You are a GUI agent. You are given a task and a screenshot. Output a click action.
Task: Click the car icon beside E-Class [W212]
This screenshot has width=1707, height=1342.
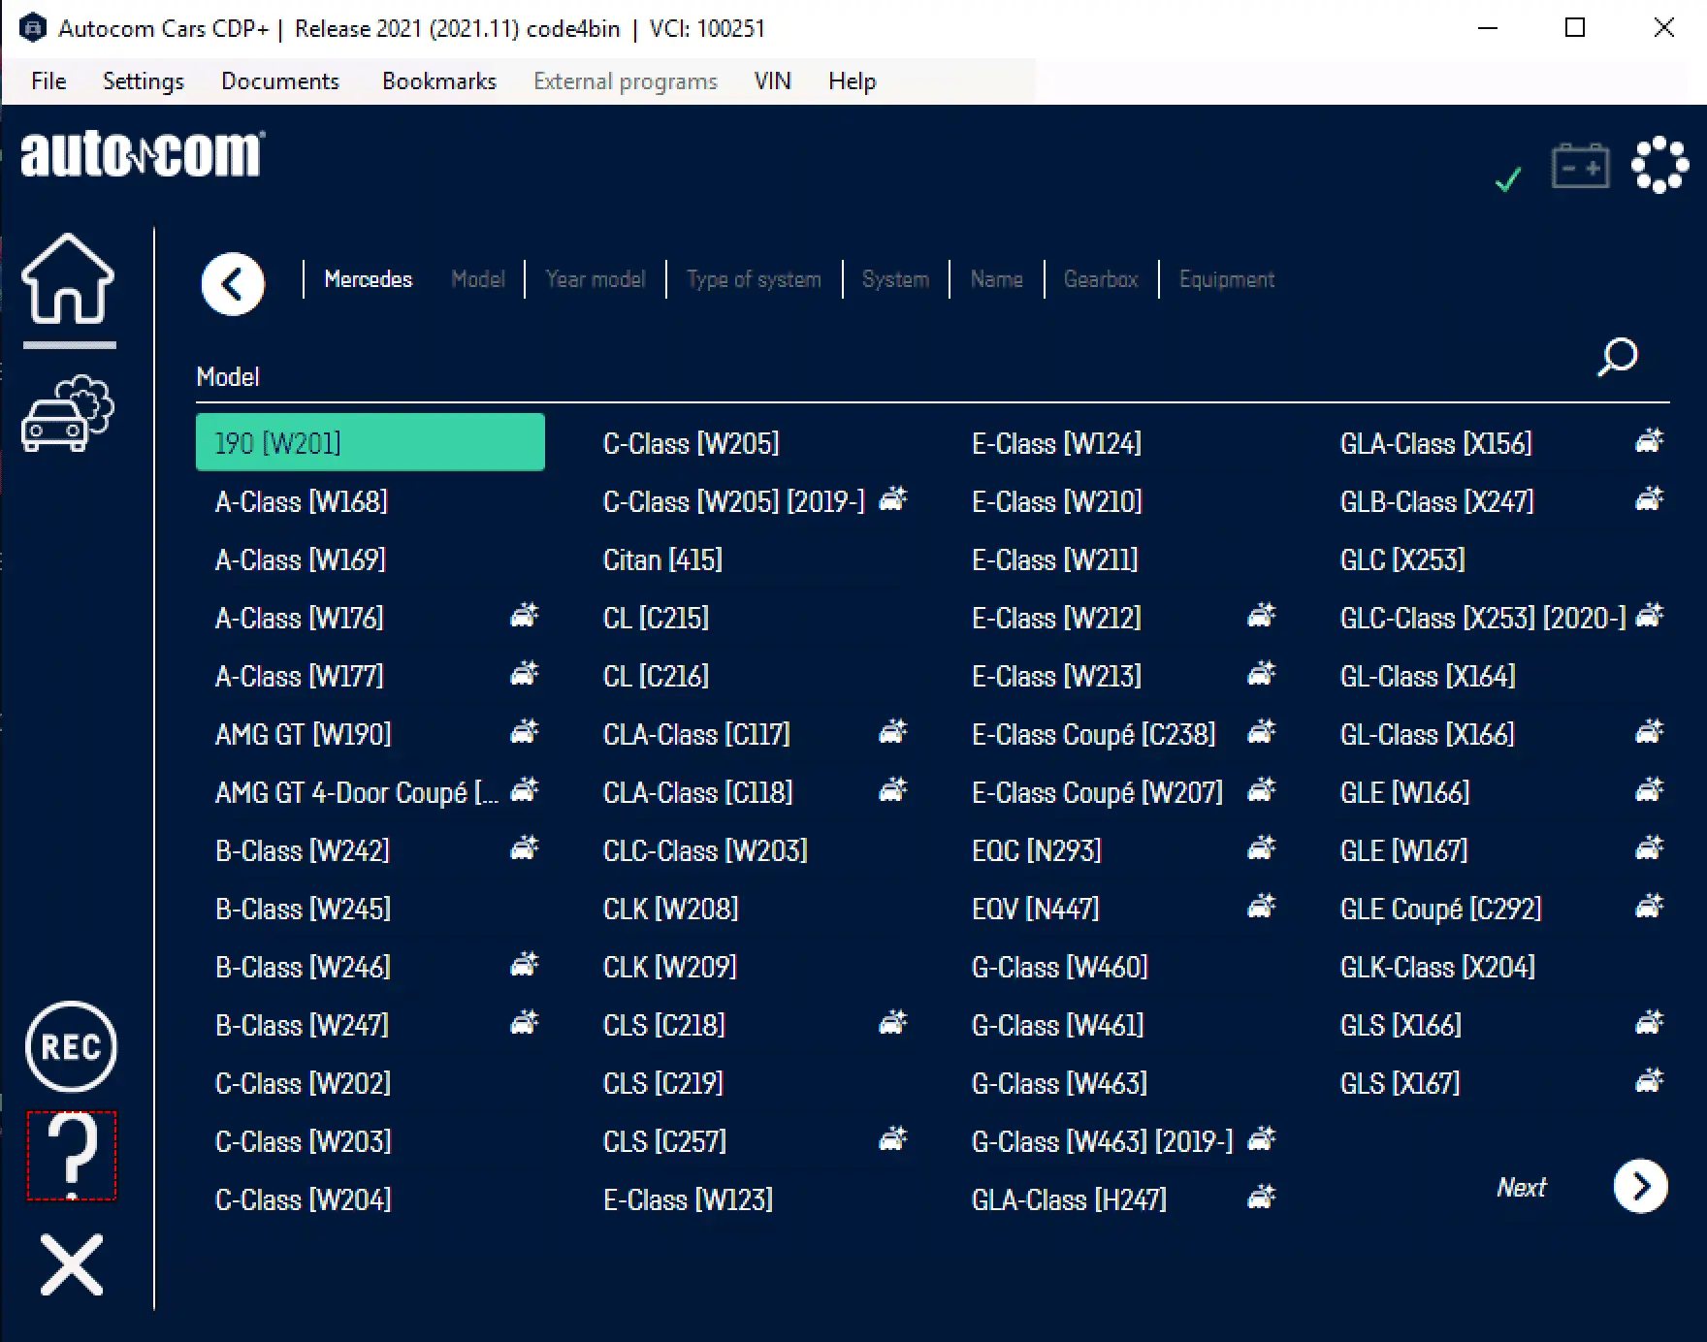[x=1262, y=616]
